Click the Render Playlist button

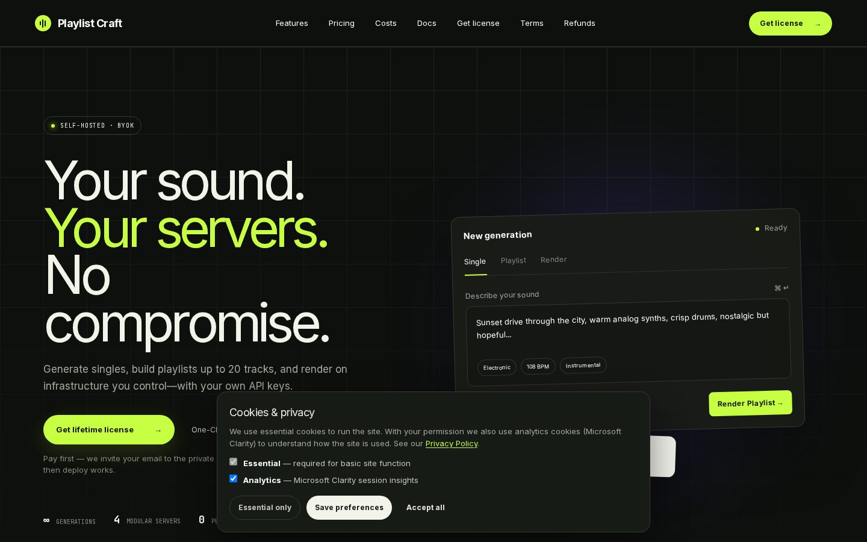click(750, 403)
